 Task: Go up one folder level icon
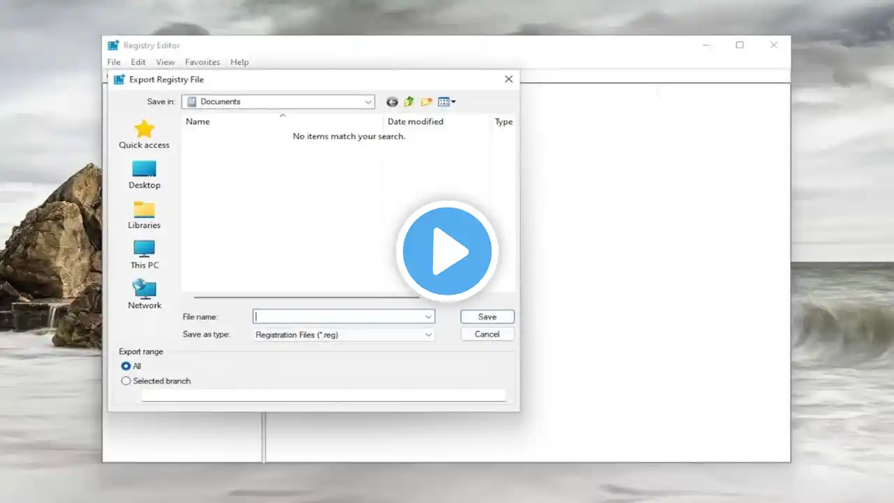coord(409,102)
